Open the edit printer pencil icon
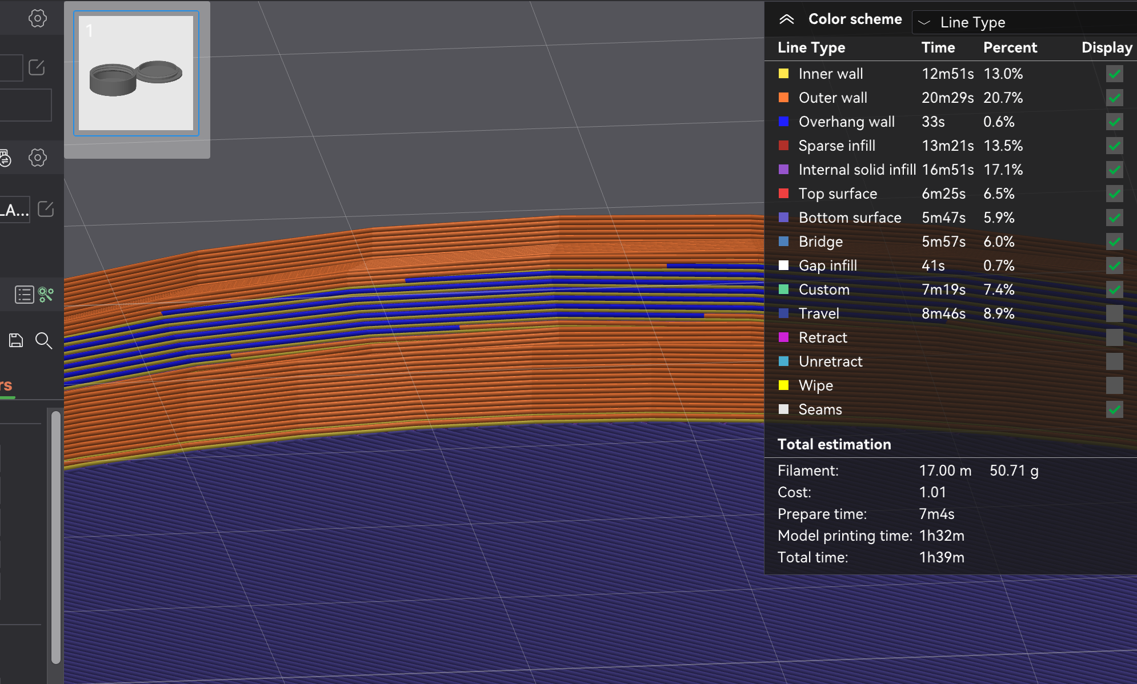Image resolution: width=1137 pixels, height=684 pixels. click(37, 67)
